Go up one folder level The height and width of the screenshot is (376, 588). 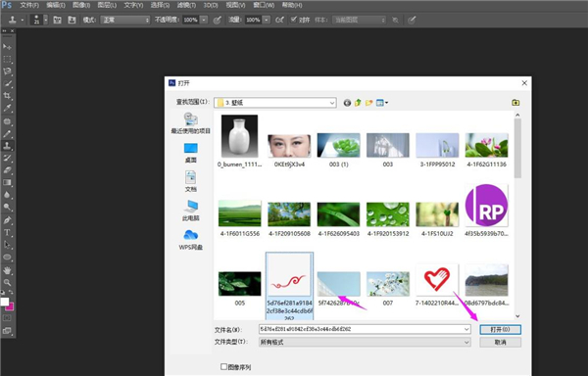(x=358, y=103)
